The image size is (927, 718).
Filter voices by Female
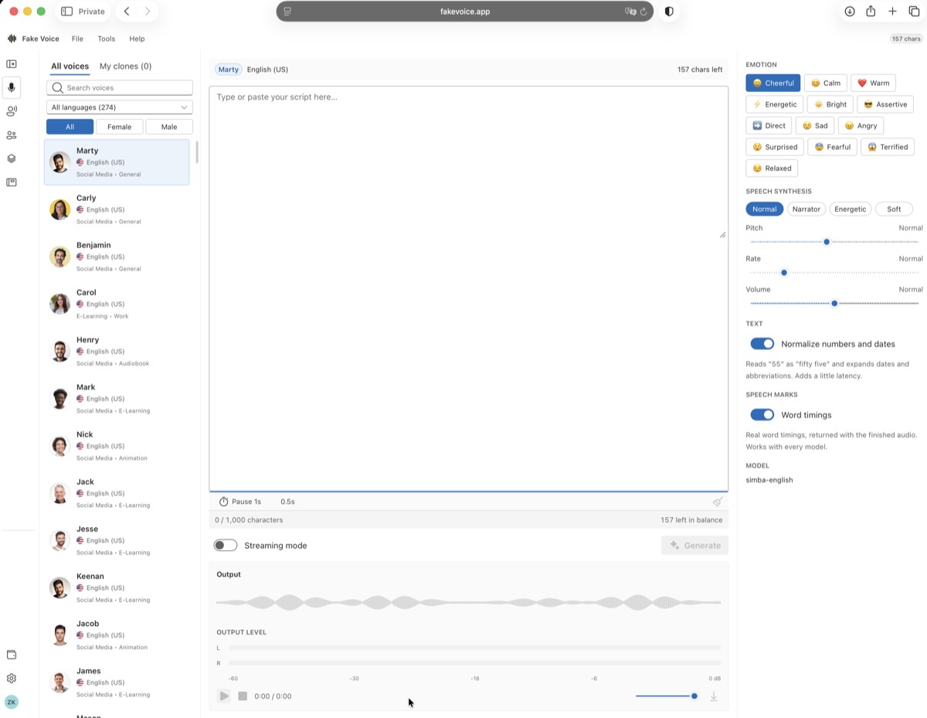(x=119, y=127)
